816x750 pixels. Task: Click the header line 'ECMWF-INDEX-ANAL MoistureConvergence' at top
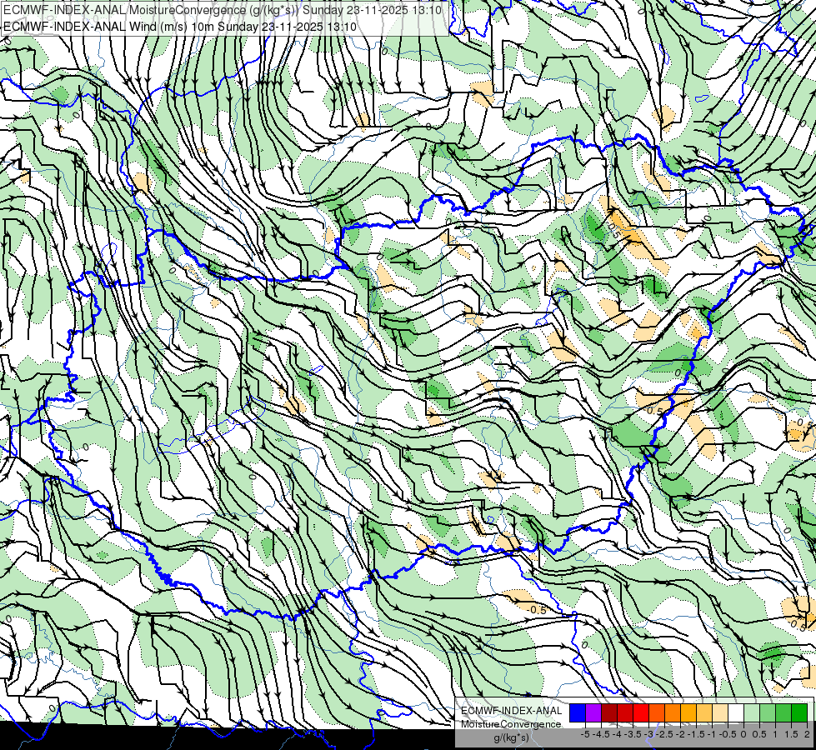tap(223, 10)
